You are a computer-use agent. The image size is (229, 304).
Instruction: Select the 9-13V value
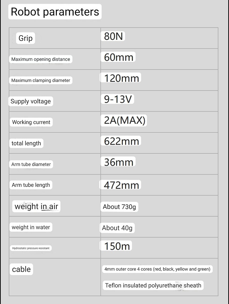[118, 99]
